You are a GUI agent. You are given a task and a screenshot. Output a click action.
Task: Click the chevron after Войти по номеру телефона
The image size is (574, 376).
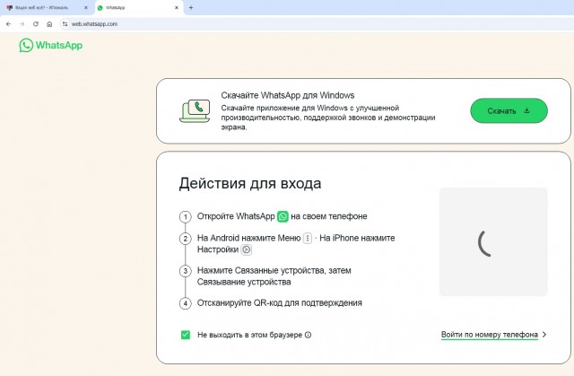(544, 334)
